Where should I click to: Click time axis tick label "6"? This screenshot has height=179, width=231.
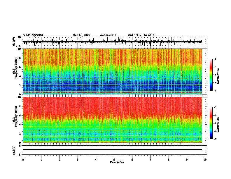click(132, 160)
